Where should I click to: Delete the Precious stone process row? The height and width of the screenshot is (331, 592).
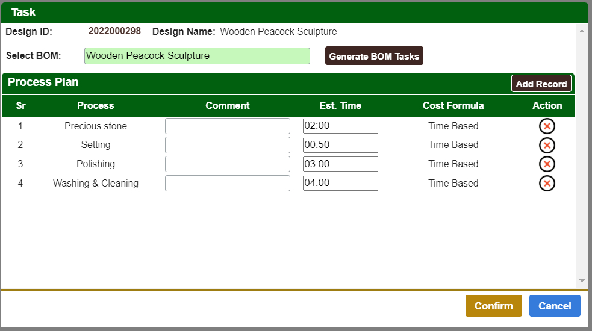point(547,126)
